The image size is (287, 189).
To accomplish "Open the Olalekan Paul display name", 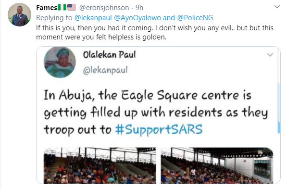I will [x=110, y=54].
